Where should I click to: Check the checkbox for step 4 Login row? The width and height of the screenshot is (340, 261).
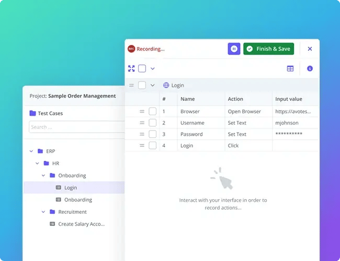[153, 145]
